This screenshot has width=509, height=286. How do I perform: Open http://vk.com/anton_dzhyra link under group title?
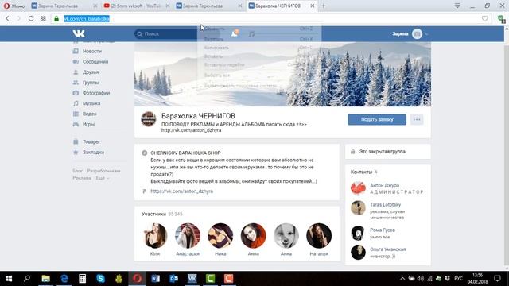pyautogui.click(x=191, y=130)
